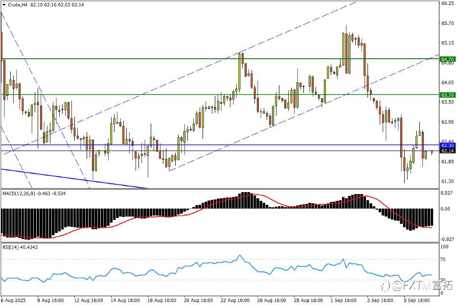Click the 22 Aug 16:00 time label
Image resolution: width=458 pixels, height=305 pixels.
click(x=235, y=300)
